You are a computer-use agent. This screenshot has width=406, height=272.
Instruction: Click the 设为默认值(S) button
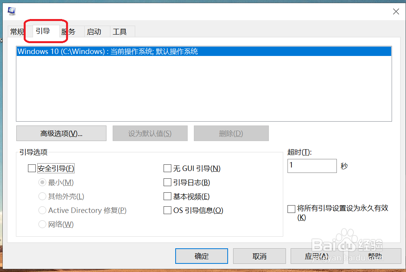pos(150,133)
